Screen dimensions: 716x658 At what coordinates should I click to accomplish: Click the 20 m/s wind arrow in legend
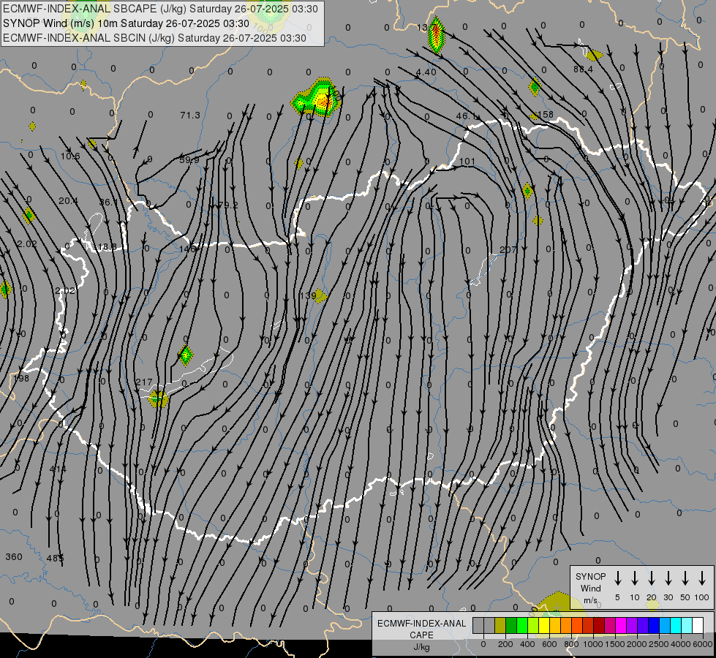651,578
